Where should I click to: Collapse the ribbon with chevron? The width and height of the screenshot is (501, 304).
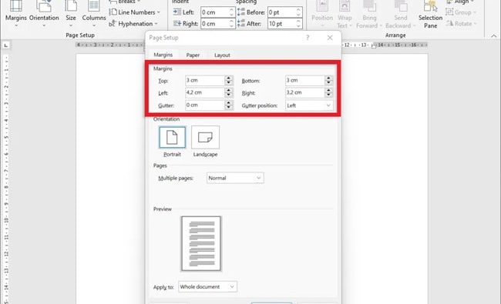[493, 35]
